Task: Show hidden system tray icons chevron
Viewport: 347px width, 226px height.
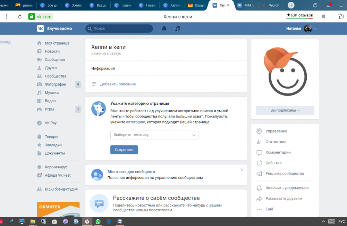Action: click(323, 221)
